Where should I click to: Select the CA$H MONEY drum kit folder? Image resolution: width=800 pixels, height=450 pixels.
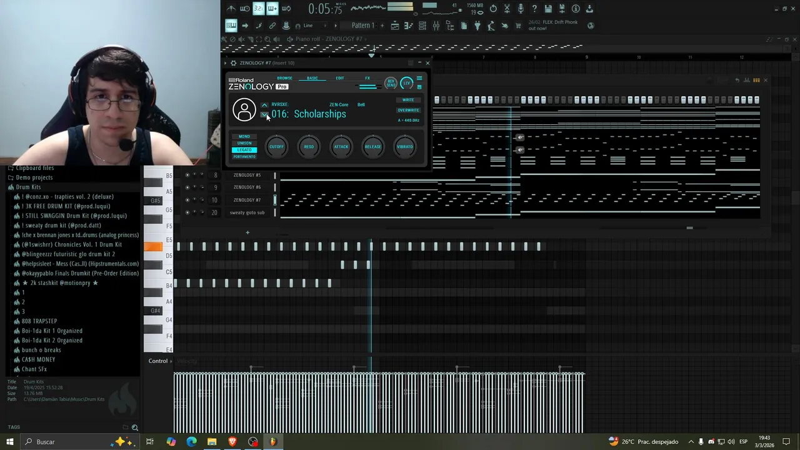[38, 359]
